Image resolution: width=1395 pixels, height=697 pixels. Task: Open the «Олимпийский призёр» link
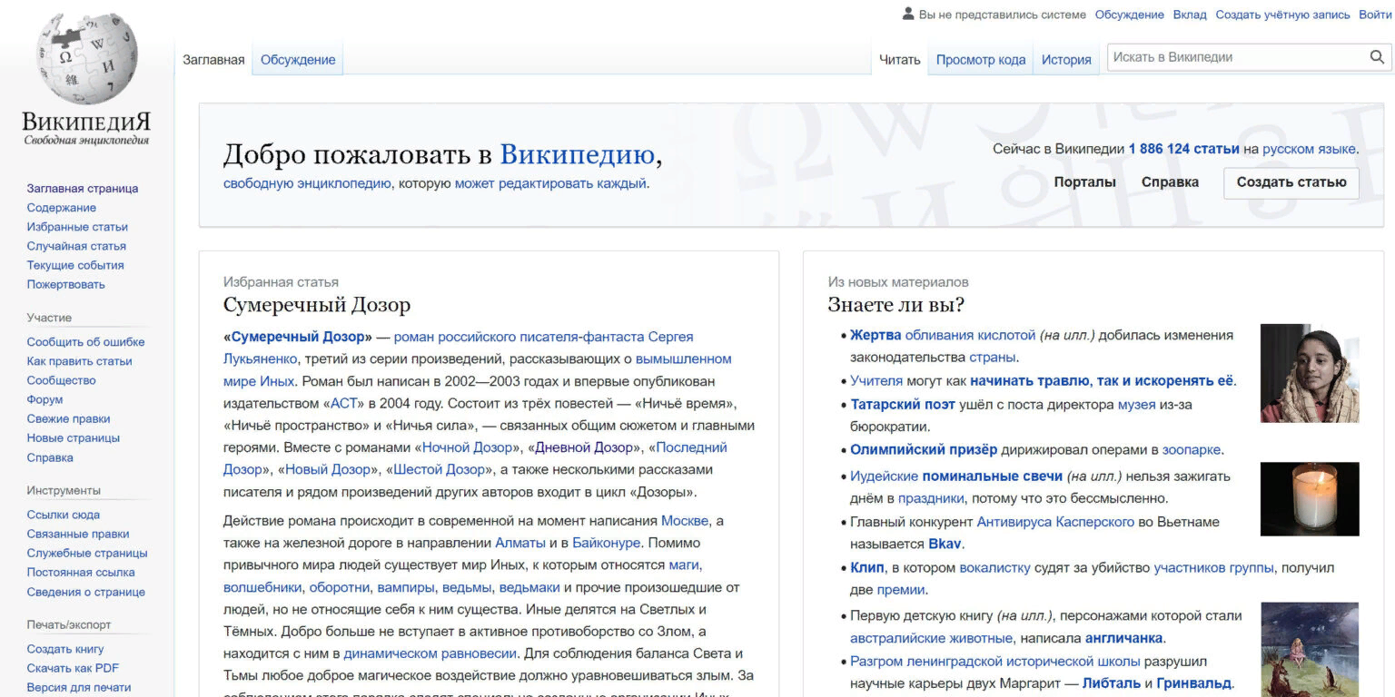point(924,449)
